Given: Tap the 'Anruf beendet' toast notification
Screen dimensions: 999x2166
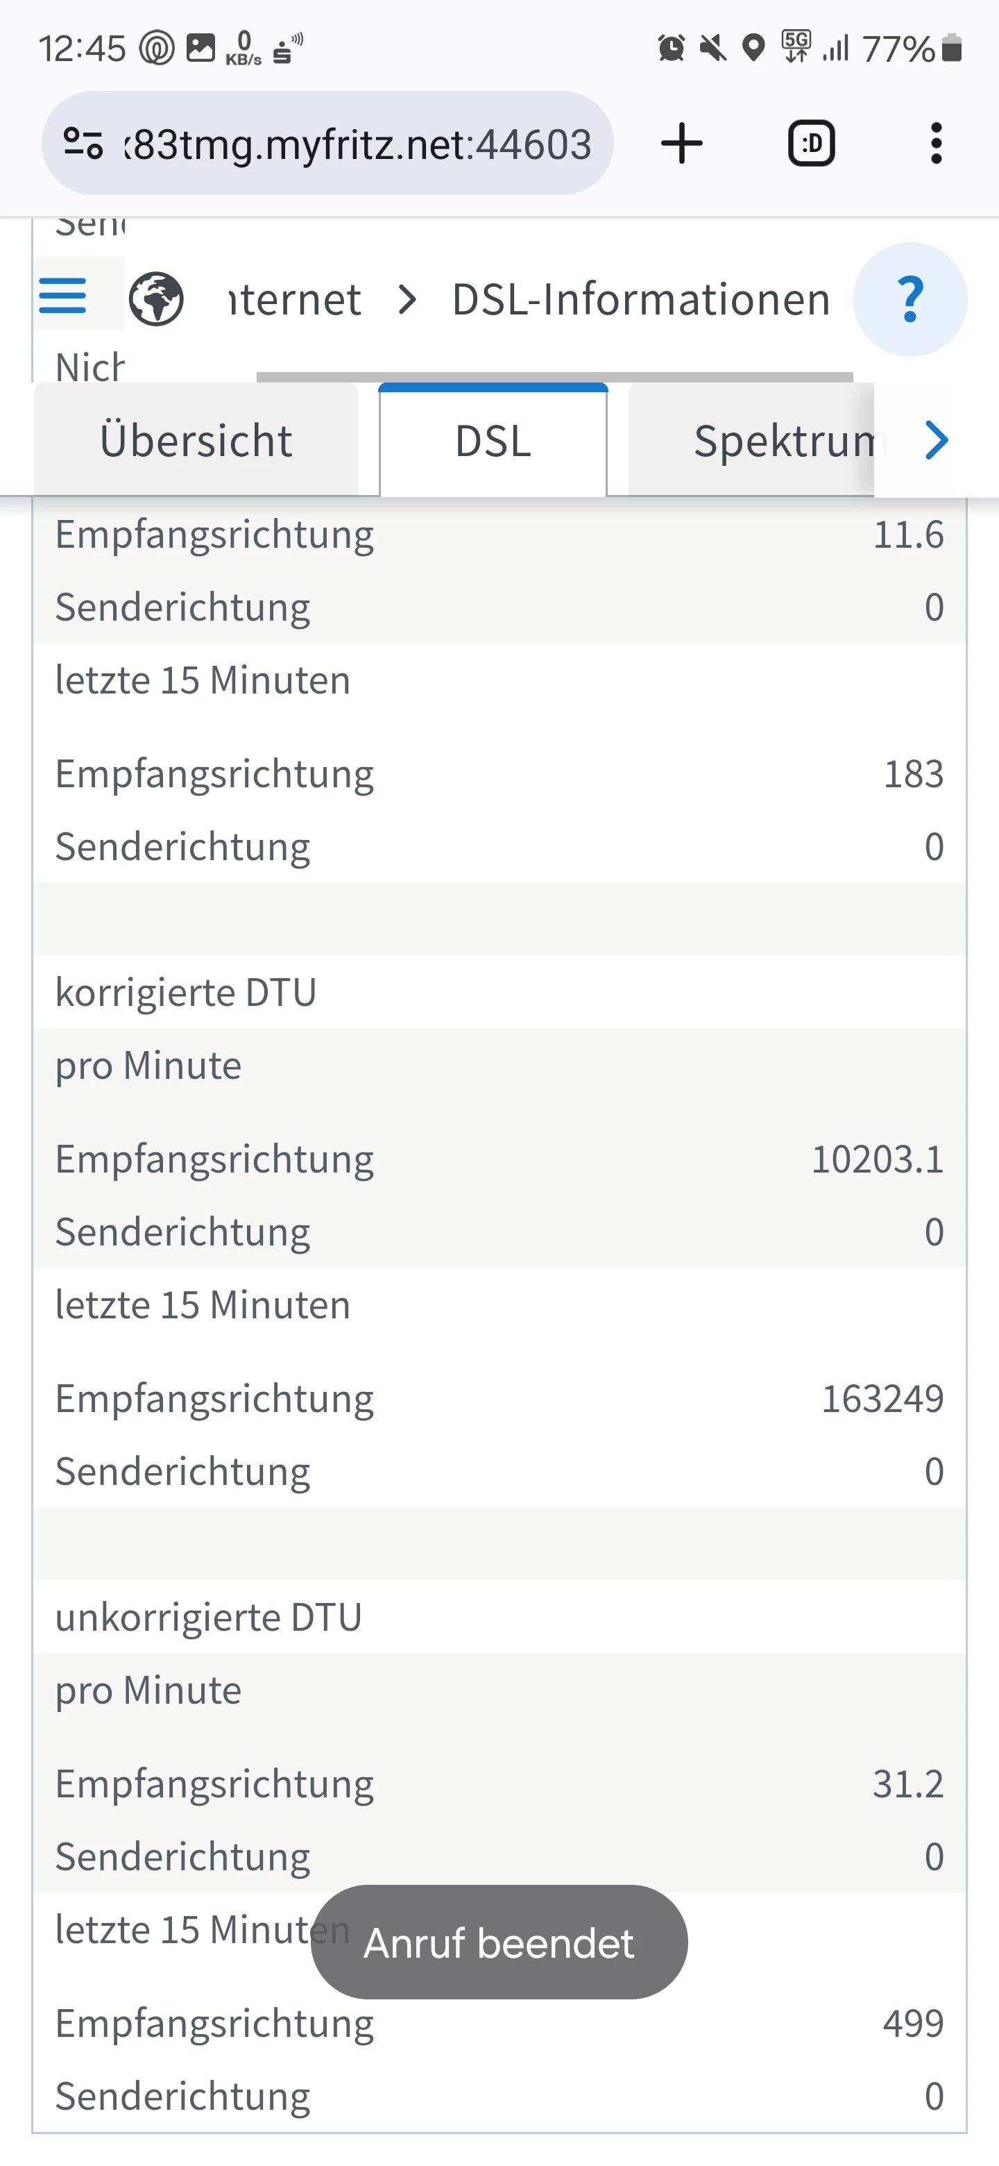Looking at the screenshot, I should tap(499, 1943).
